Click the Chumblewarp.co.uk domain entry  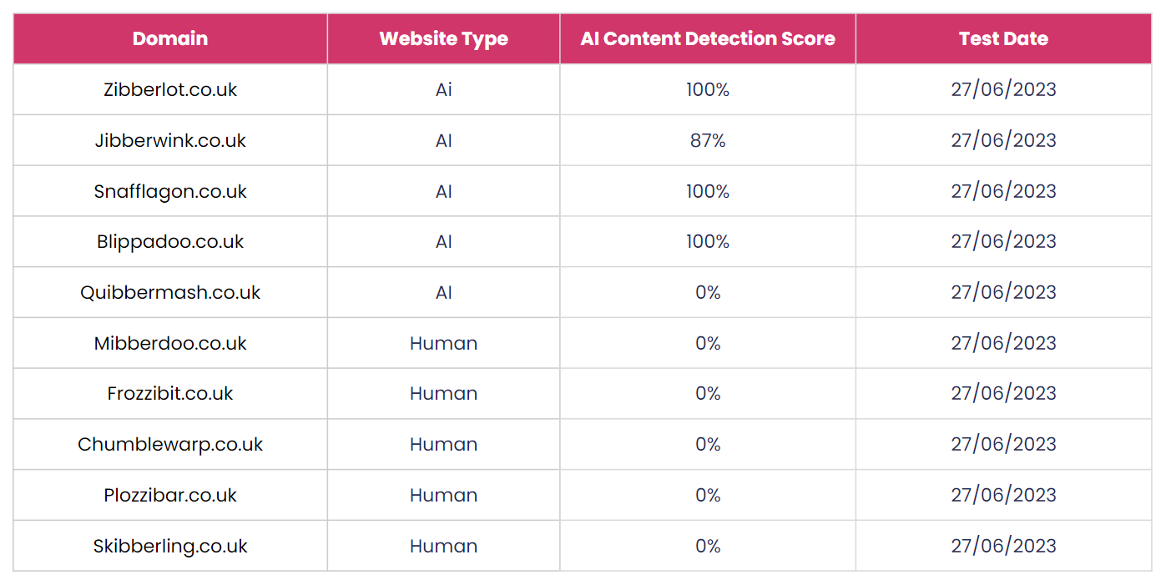[170, 444]
